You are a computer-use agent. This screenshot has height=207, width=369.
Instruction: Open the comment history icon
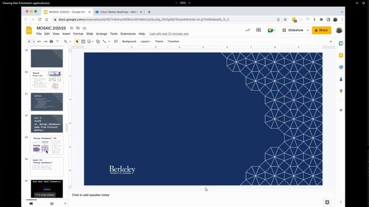258,30
